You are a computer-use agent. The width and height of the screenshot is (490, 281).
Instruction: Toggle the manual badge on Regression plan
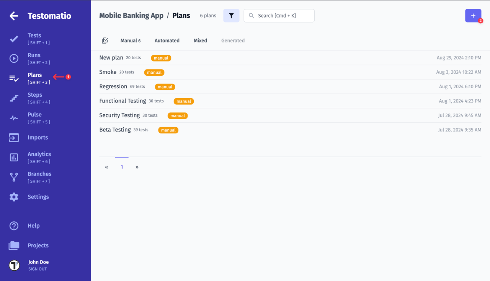coord(165,87)
